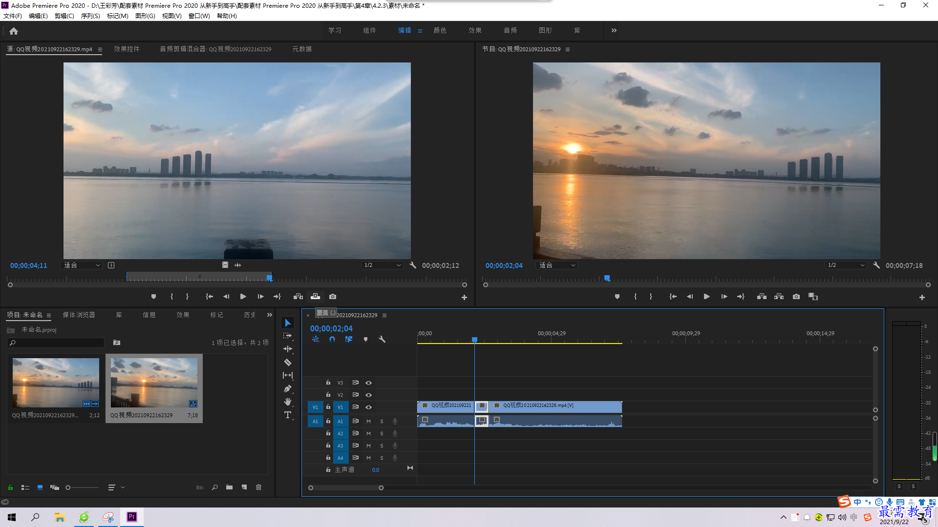Select the Pen tool
Image resolution: width=938 pixels, height=527 pixels.
point(288,388)
